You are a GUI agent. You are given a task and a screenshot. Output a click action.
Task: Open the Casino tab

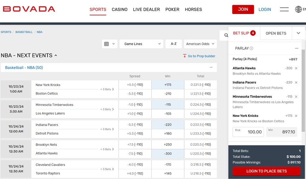[x=119, y=9]
